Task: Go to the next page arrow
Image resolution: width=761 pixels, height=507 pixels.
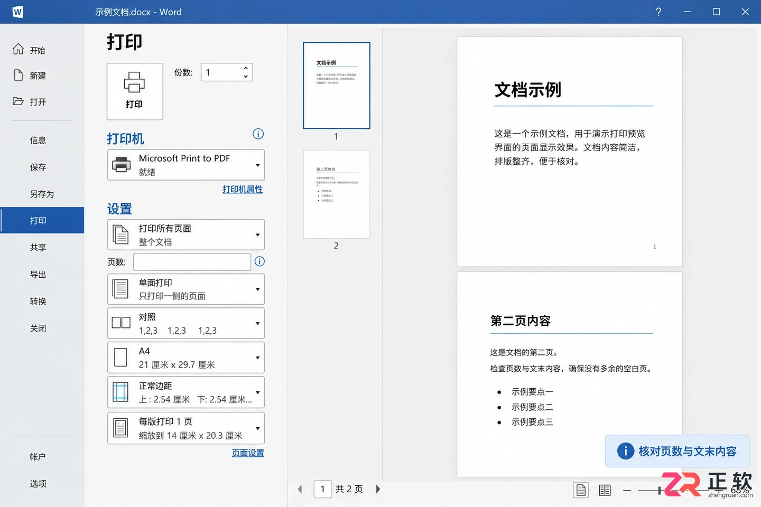Action: 378,489
